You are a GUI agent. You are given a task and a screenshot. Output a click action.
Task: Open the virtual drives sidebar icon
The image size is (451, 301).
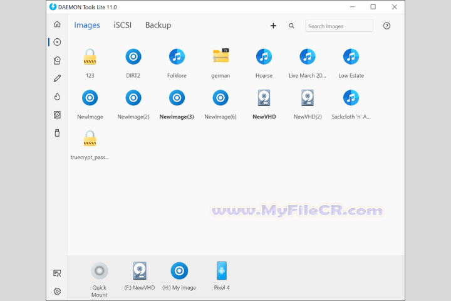57,60
